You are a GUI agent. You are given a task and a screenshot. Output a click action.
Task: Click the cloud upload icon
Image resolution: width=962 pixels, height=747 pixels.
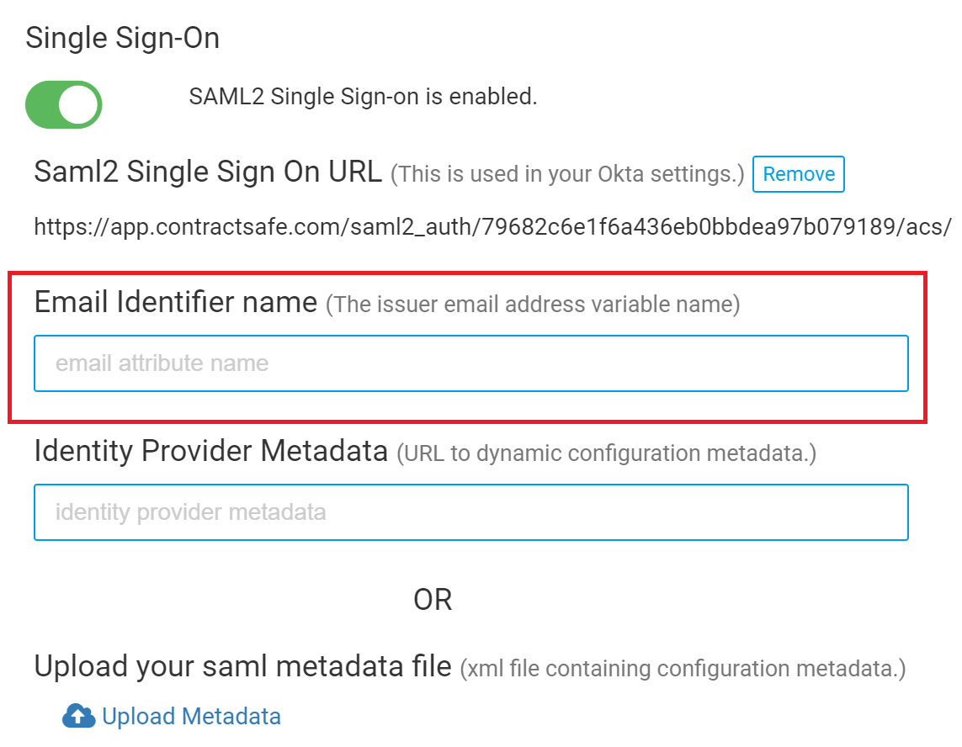[78, 716]
